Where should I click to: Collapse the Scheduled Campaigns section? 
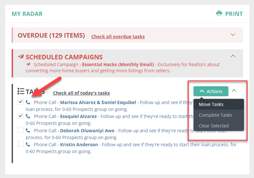click(x=233, y=56)
